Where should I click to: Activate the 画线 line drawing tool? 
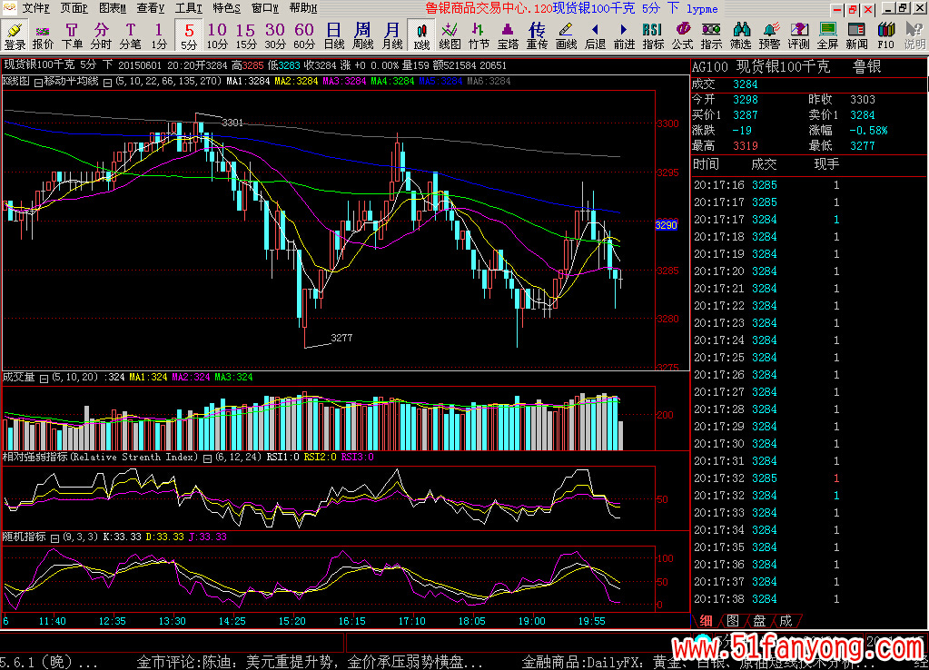click(x=567, y=35)
